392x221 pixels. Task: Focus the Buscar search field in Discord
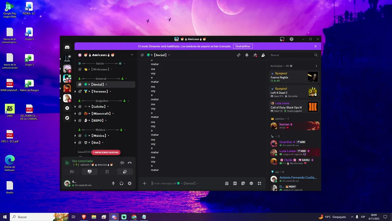point(294,55)
